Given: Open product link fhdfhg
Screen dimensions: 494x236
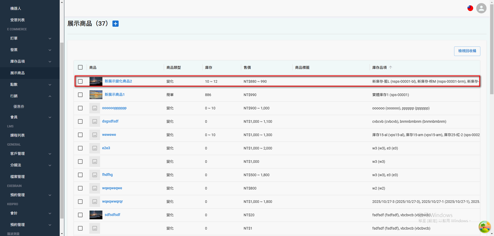Looking at the screenshot, I should (107, 175).
